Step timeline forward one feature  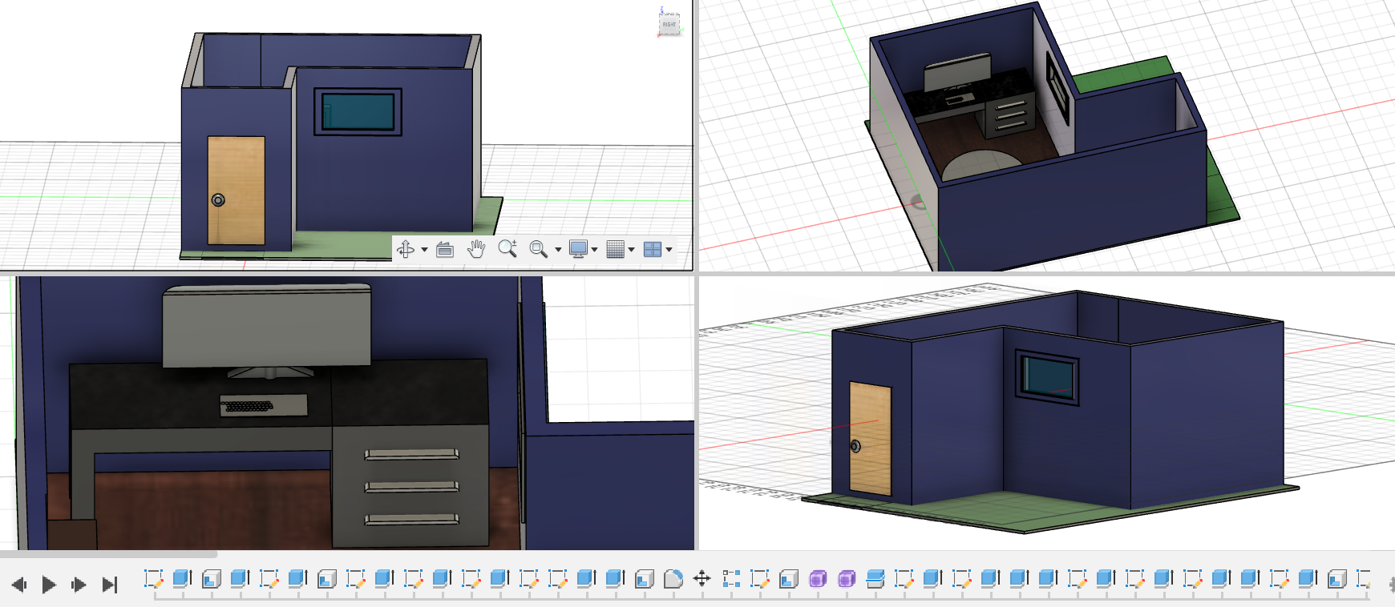79,585
